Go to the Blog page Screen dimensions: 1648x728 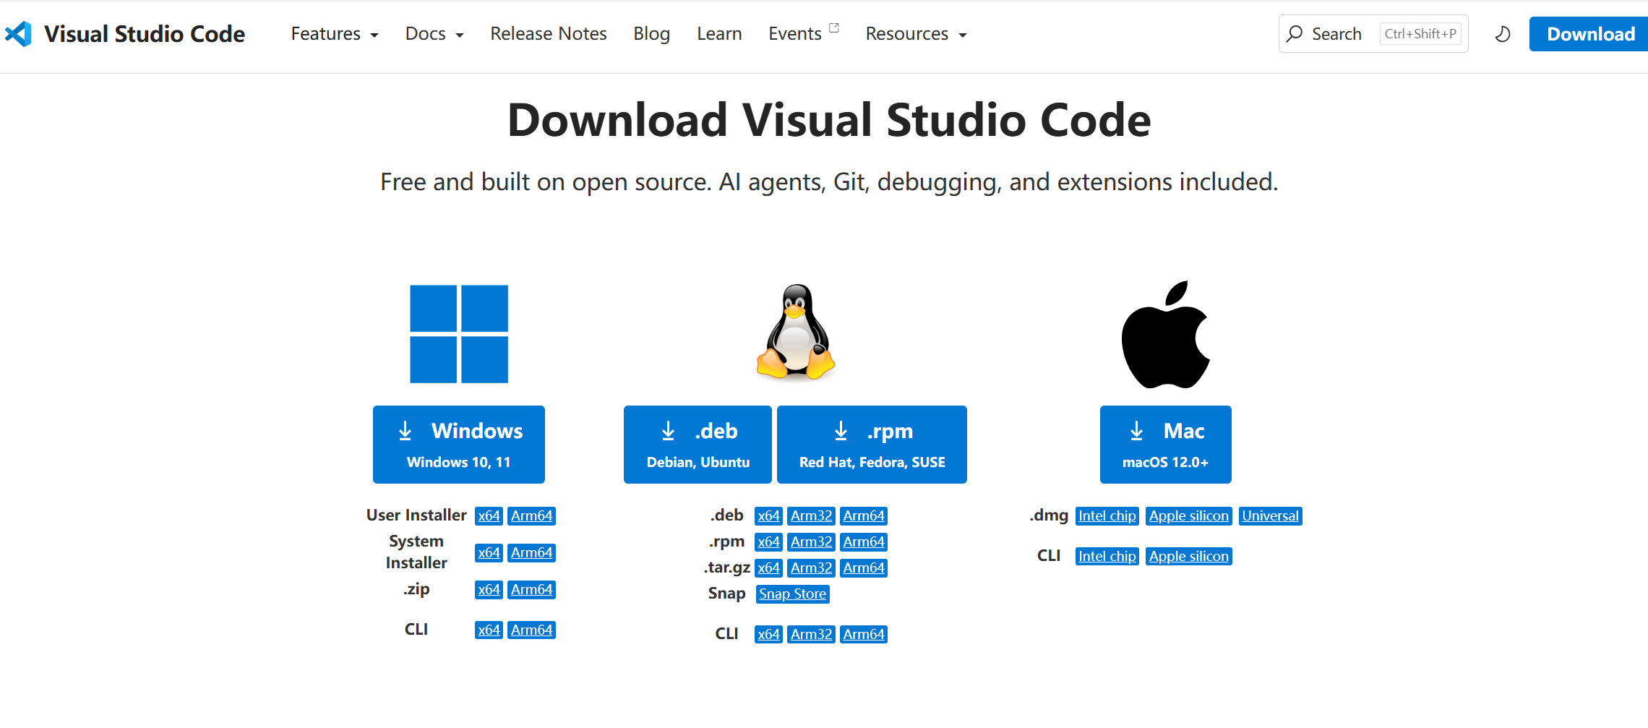pyautogui.click(x=652, y=34)
